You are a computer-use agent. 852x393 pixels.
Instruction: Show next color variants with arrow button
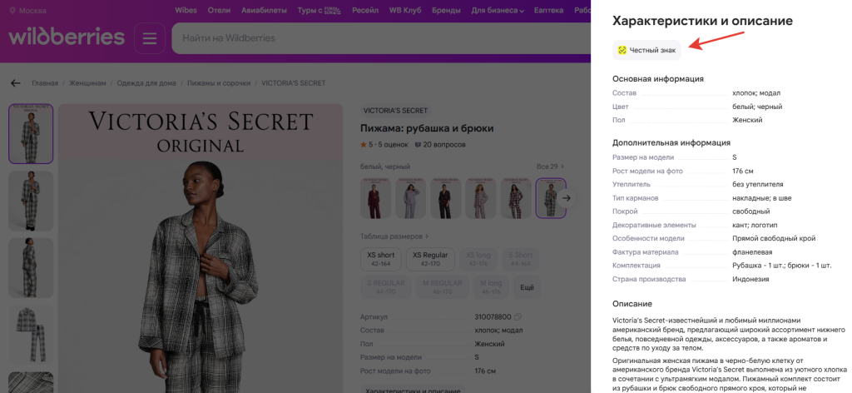tap(567, 198)
